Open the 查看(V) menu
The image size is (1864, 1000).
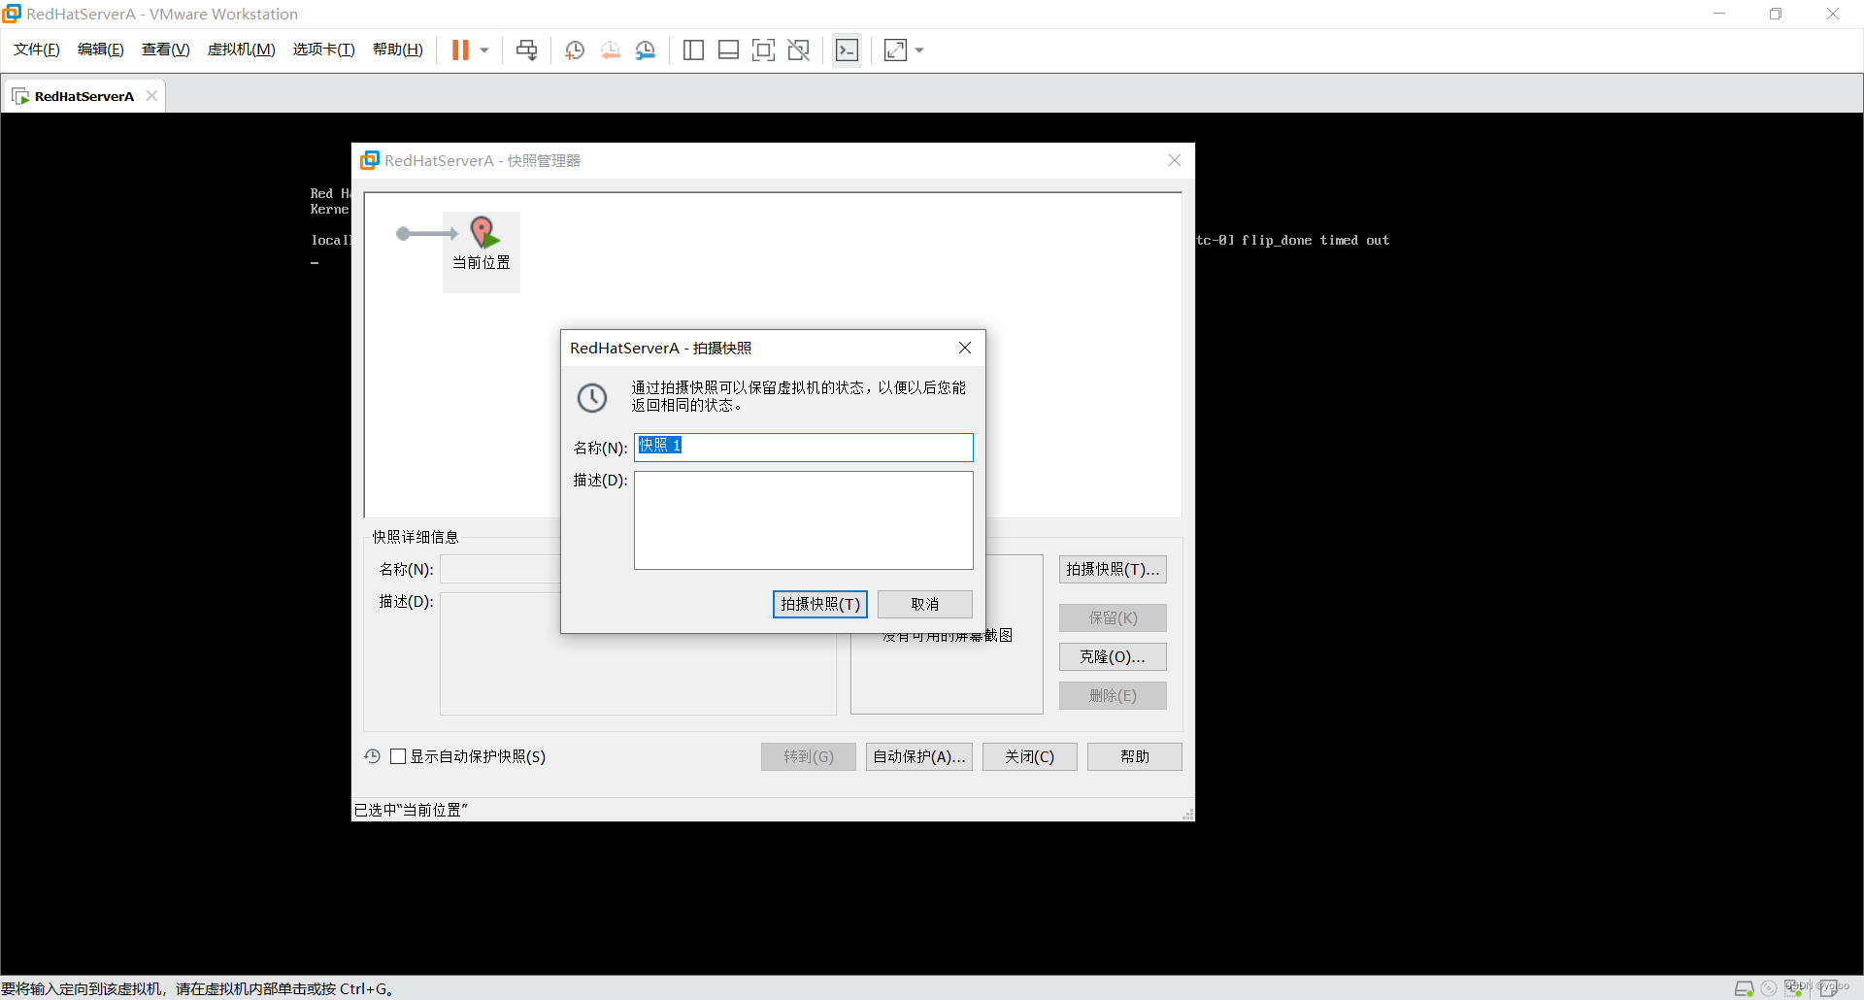pos(166,50)
